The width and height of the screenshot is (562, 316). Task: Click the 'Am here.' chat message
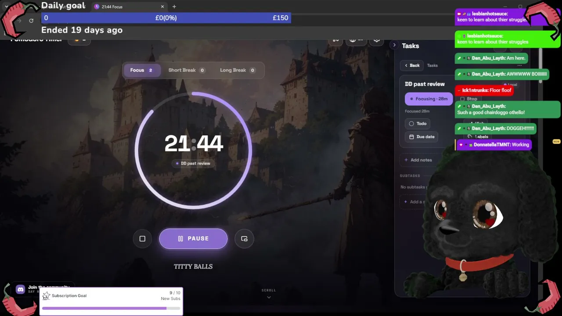tap(491, 58)
